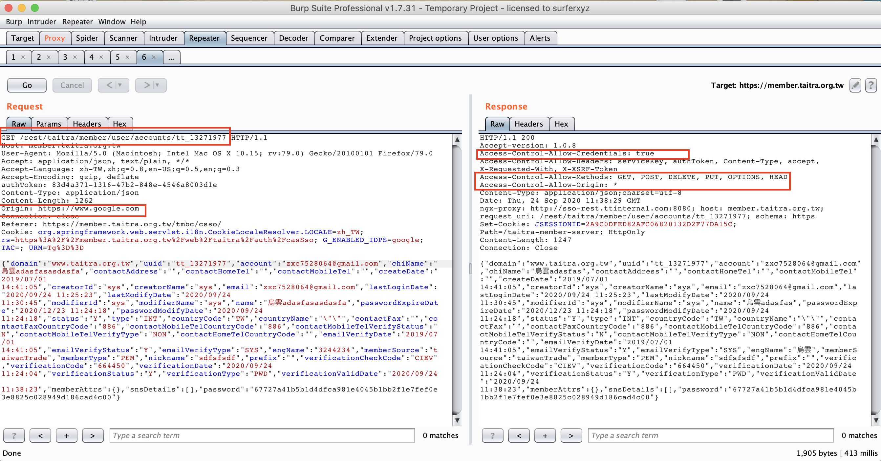Click the Cancel button
The height and width of the screenshot is (461, 881).
tap(72, 85)
